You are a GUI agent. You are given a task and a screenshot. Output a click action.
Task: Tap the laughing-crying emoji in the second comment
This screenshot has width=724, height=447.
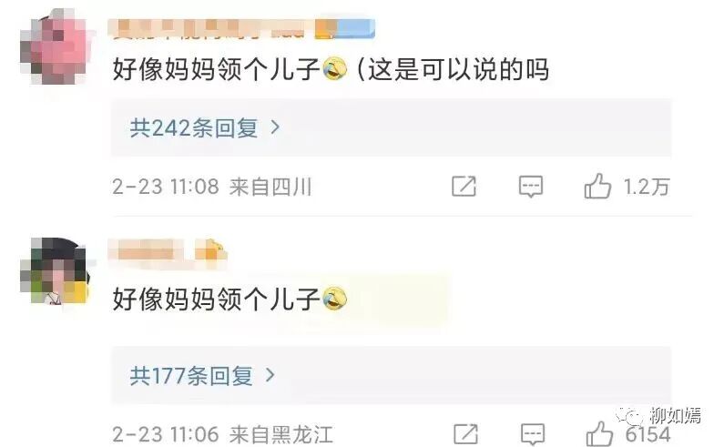pyautogui.click(x=334, y=299)
